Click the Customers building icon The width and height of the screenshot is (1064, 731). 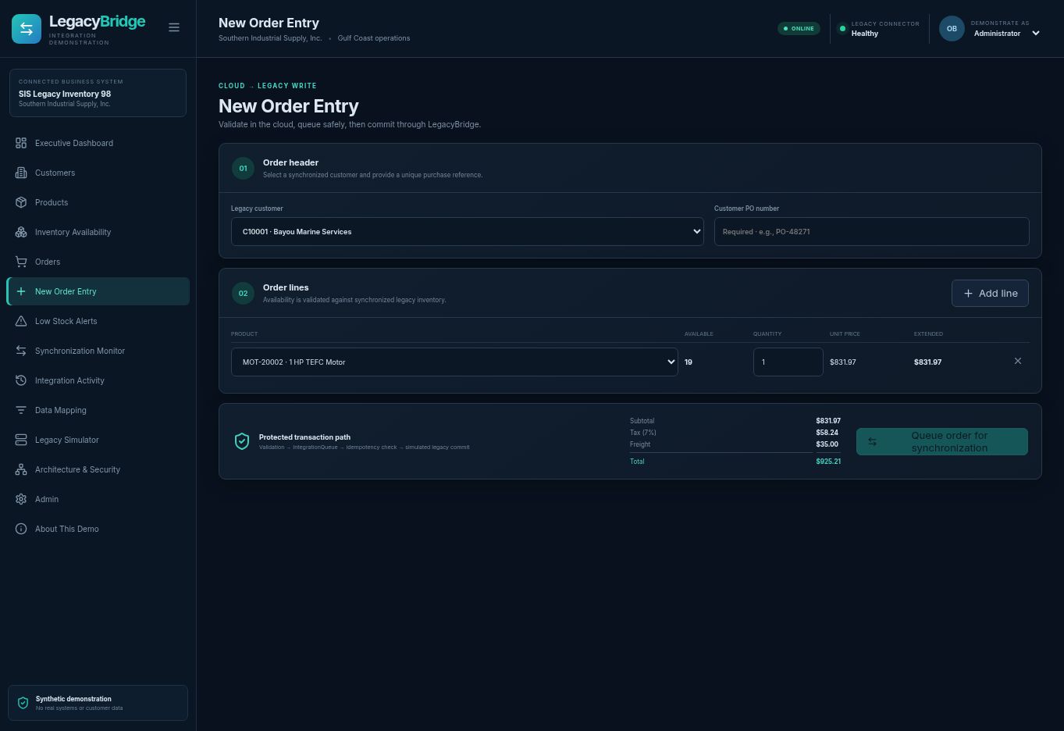point(21,173)
